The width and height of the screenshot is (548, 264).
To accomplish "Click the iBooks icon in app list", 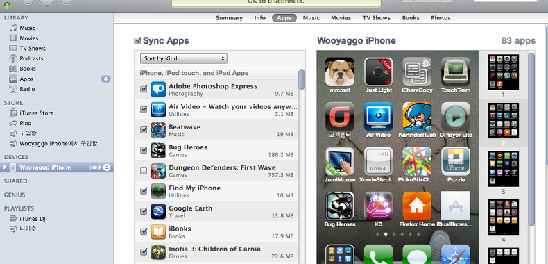I will [x=158, y=231].
